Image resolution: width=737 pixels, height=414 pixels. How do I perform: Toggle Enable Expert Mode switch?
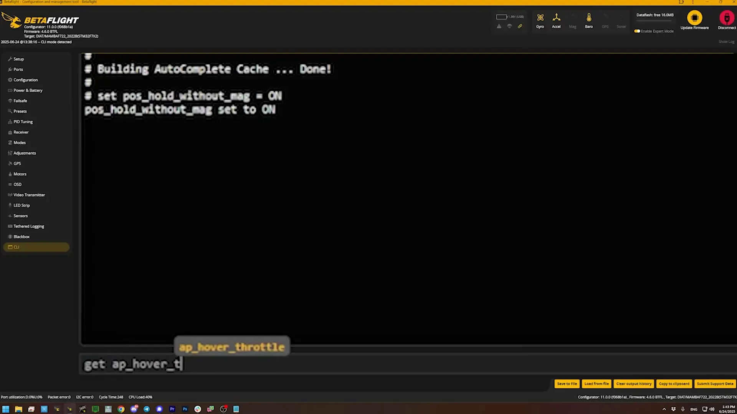point(637,31)
